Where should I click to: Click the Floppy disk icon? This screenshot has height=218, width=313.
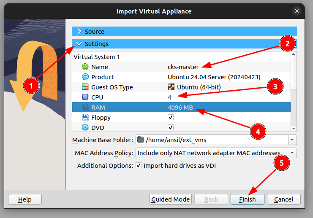coord(85,118)
